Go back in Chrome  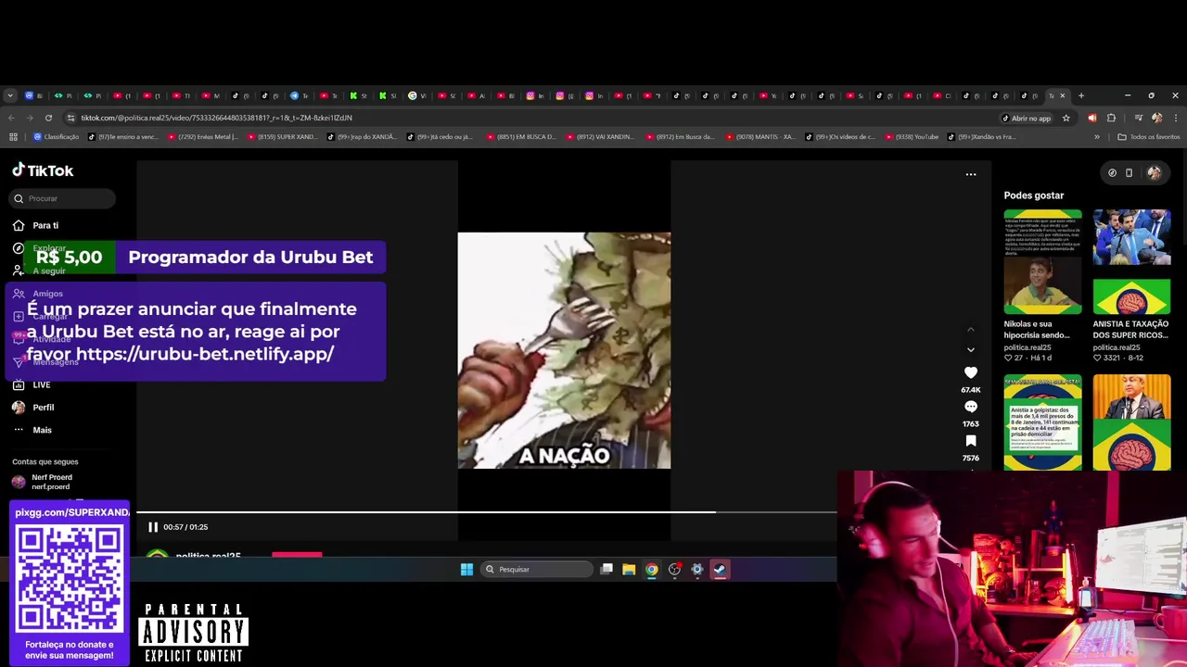click(x=11, y=118)
